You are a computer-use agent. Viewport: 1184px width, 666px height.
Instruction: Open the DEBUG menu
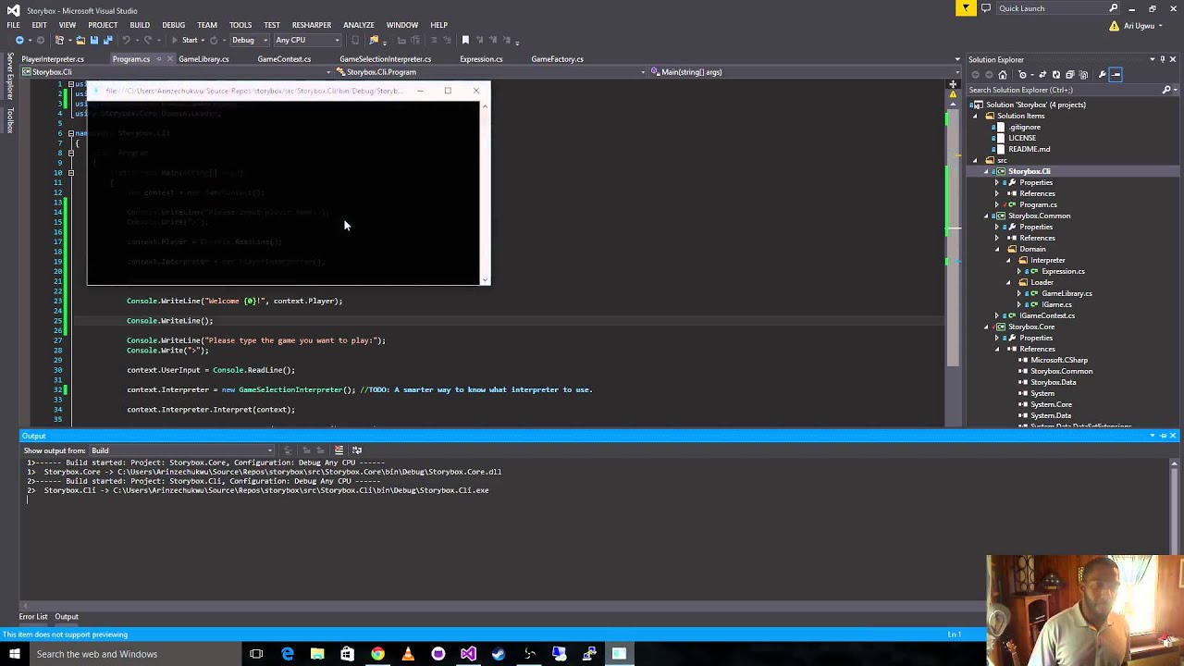coord(173,25)
